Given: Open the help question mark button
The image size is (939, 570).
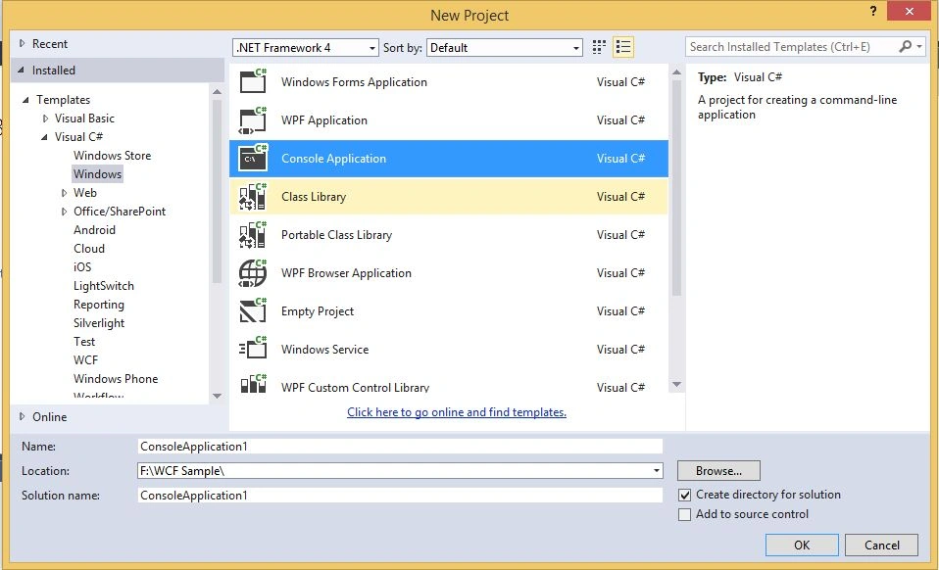Looking at the screenshot, I should 873,12.
